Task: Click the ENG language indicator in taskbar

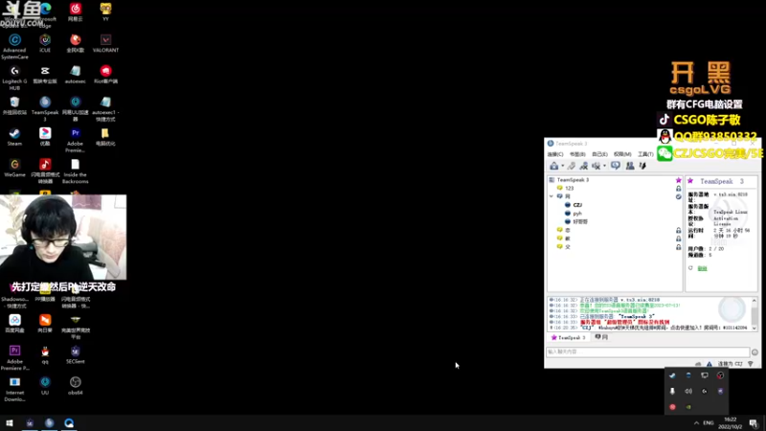Action: click(709, 423)
